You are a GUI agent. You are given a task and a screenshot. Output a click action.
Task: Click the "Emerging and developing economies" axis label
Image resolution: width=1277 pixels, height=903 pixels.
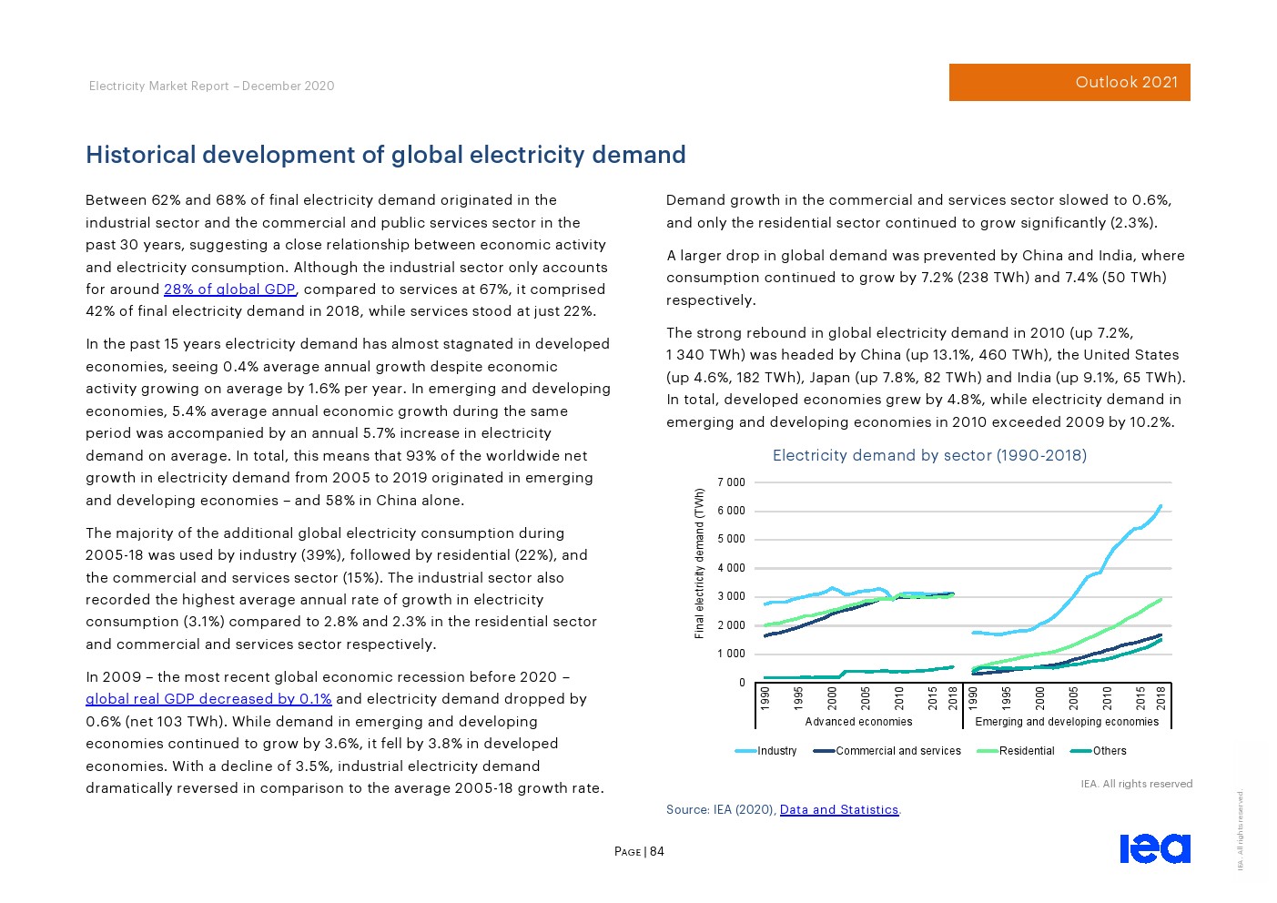pyautogui.click(x=1067, y=722)
